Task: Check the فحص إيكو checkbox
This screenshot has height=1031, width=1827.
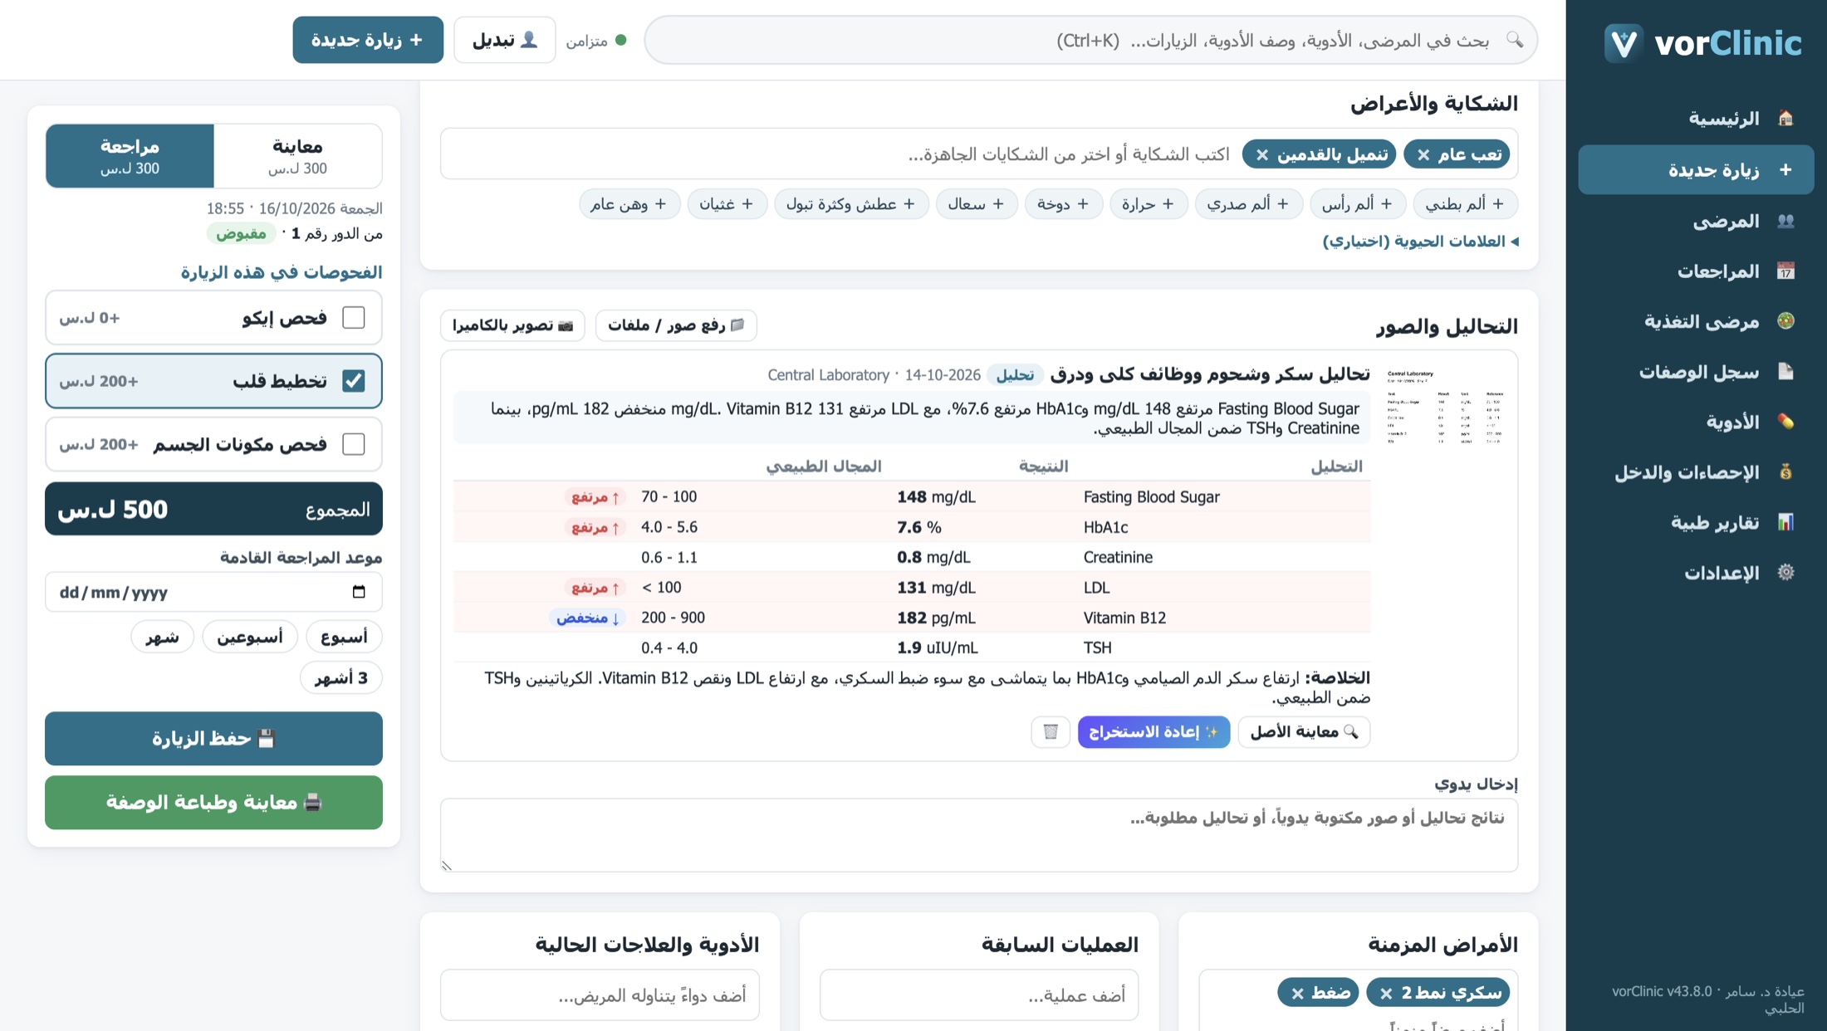Action: coord(354,317)
